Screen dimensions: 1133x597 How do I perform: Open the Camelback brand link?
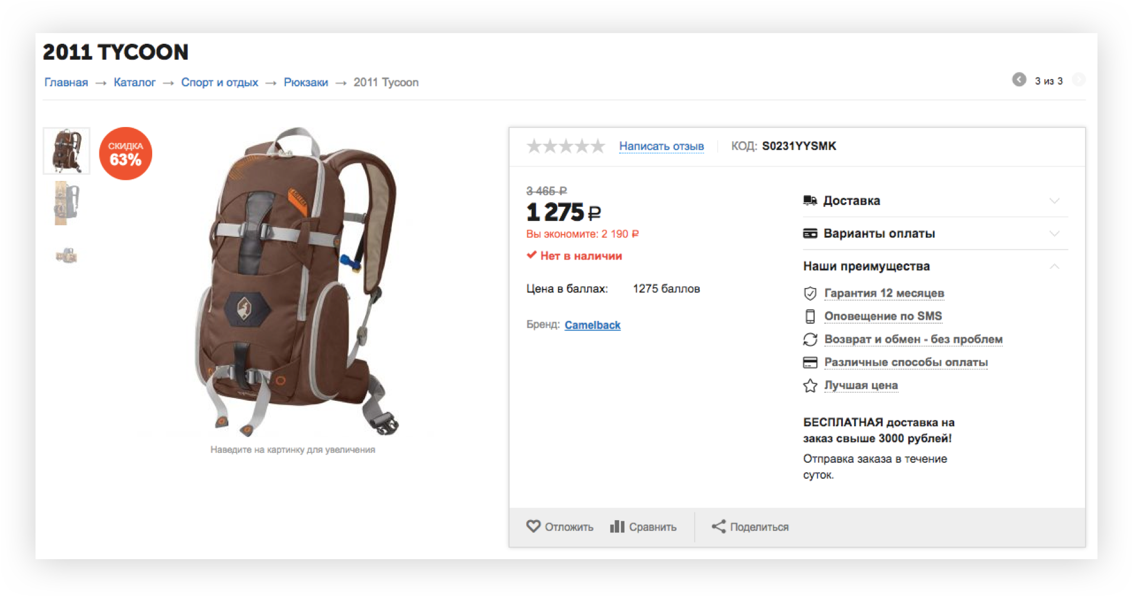click(x=593, y=325)
